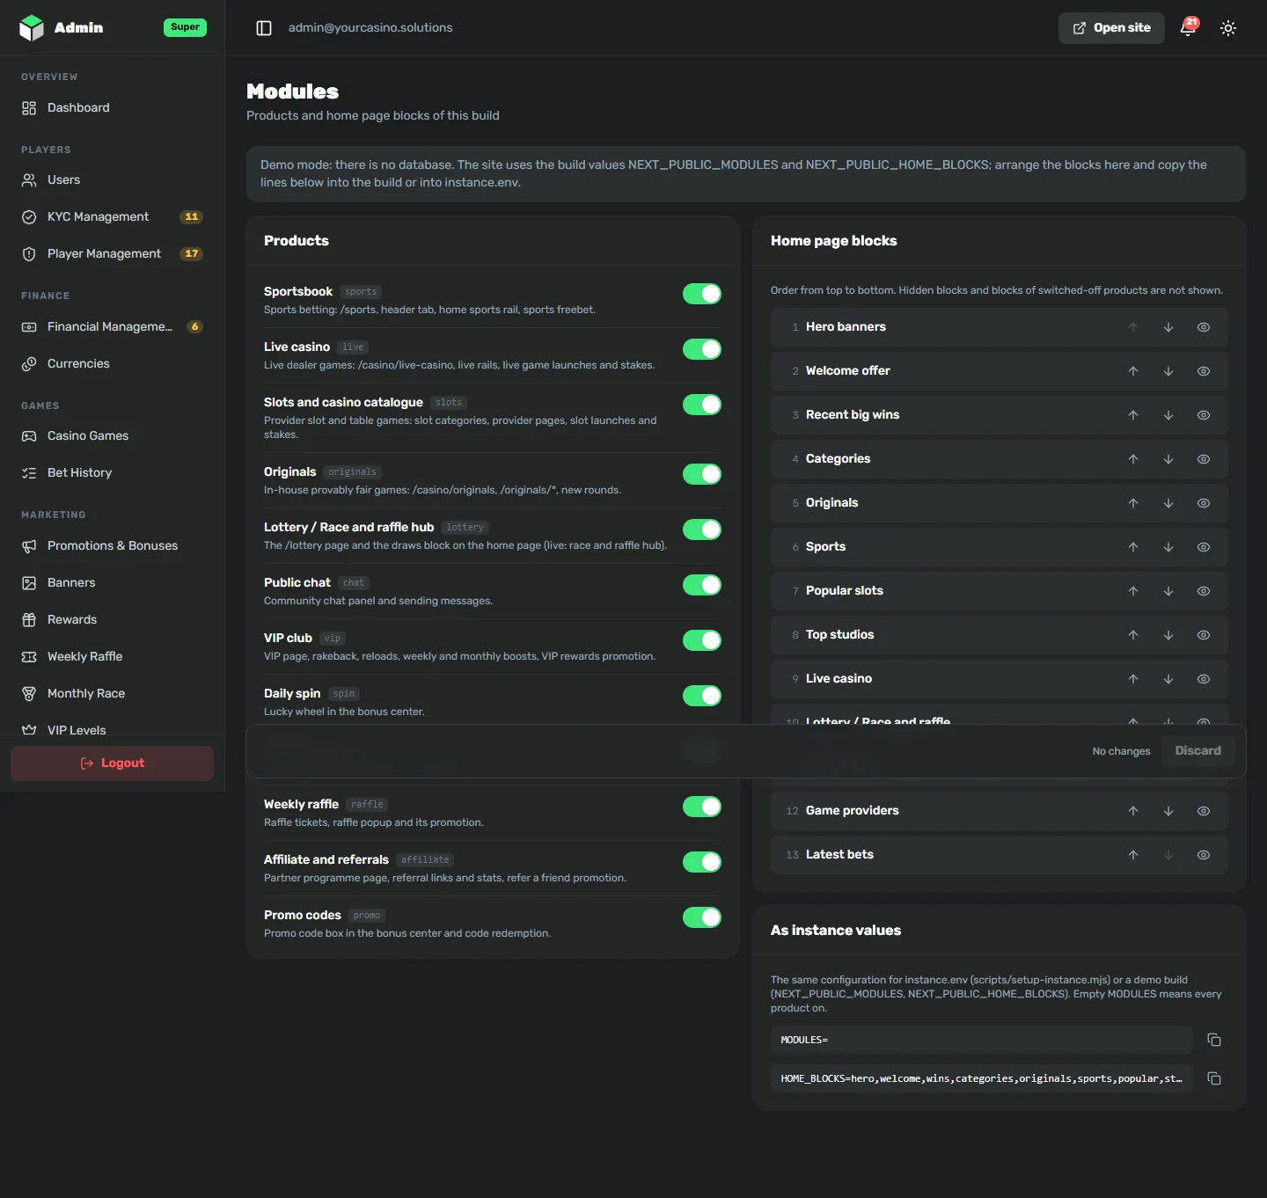Click the HOME_BLOCKS value field
This screenshot has width=1267, height=1198.
click(x=981, y=1078)
